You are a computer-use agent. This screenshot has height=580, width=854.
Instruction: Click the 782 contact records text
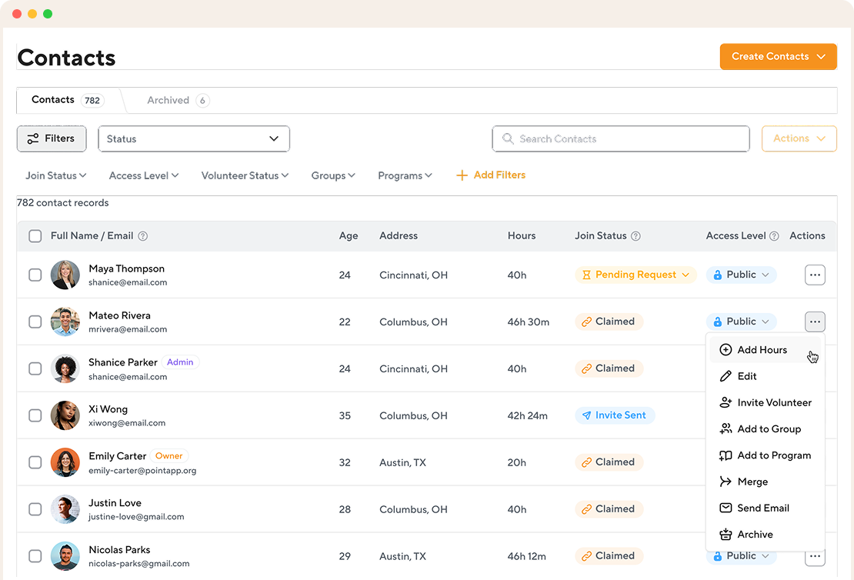(x=62, y=202)
